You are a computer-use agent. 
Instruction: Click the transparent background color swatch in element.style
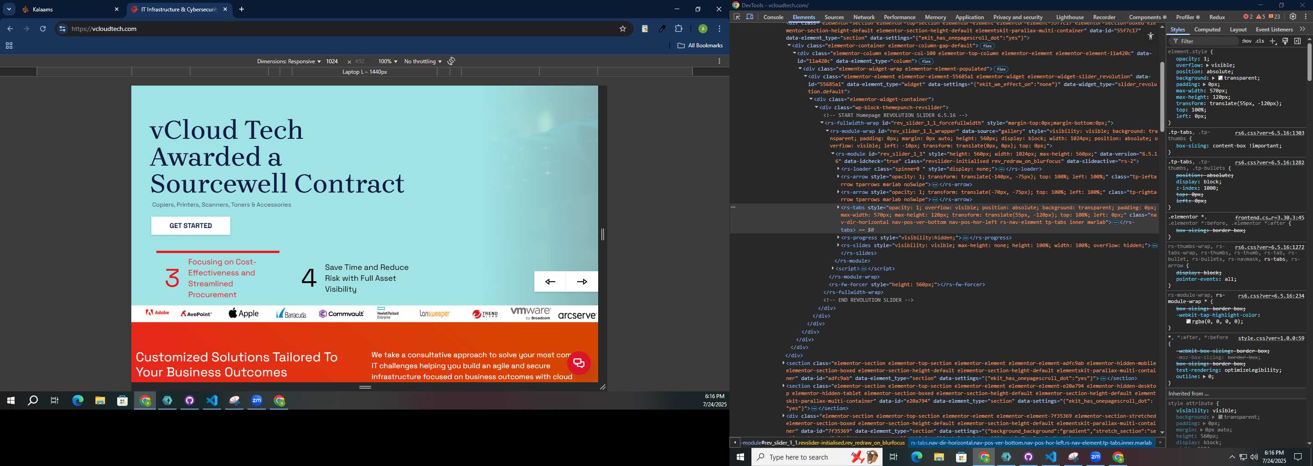[1221, 78]
